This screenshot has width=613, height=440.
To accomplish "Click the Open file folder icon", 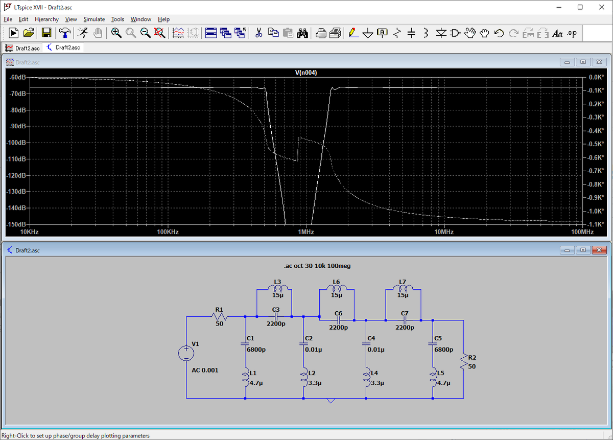I will tap(29, 33).
